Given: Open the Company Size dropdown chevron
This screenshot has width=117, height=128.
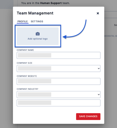Looking at the screenshot, I should [x=99, y=68].
